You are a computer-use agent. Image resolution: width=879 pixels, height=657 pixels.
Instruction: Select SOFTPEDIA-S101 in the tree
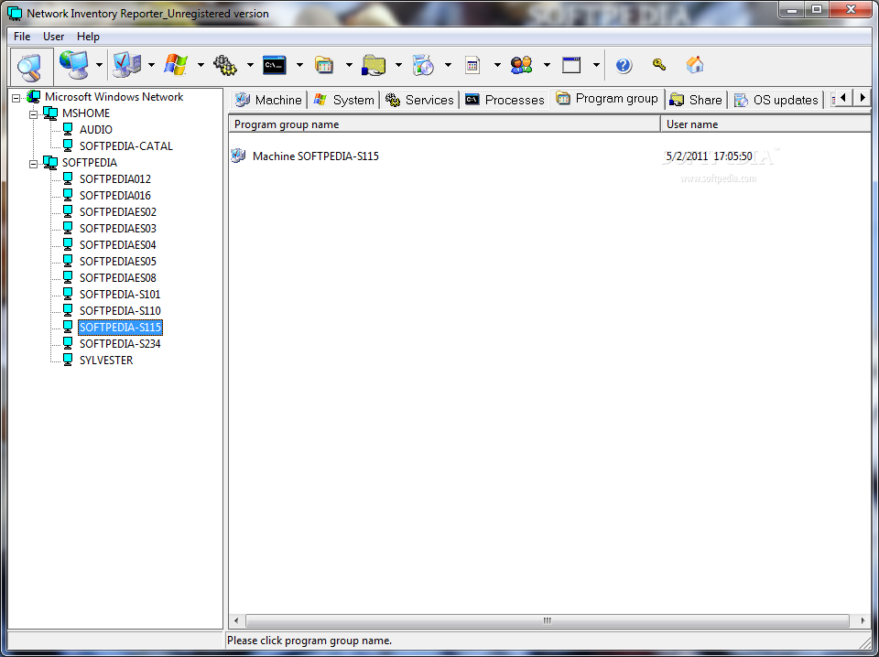coord(120,295)
